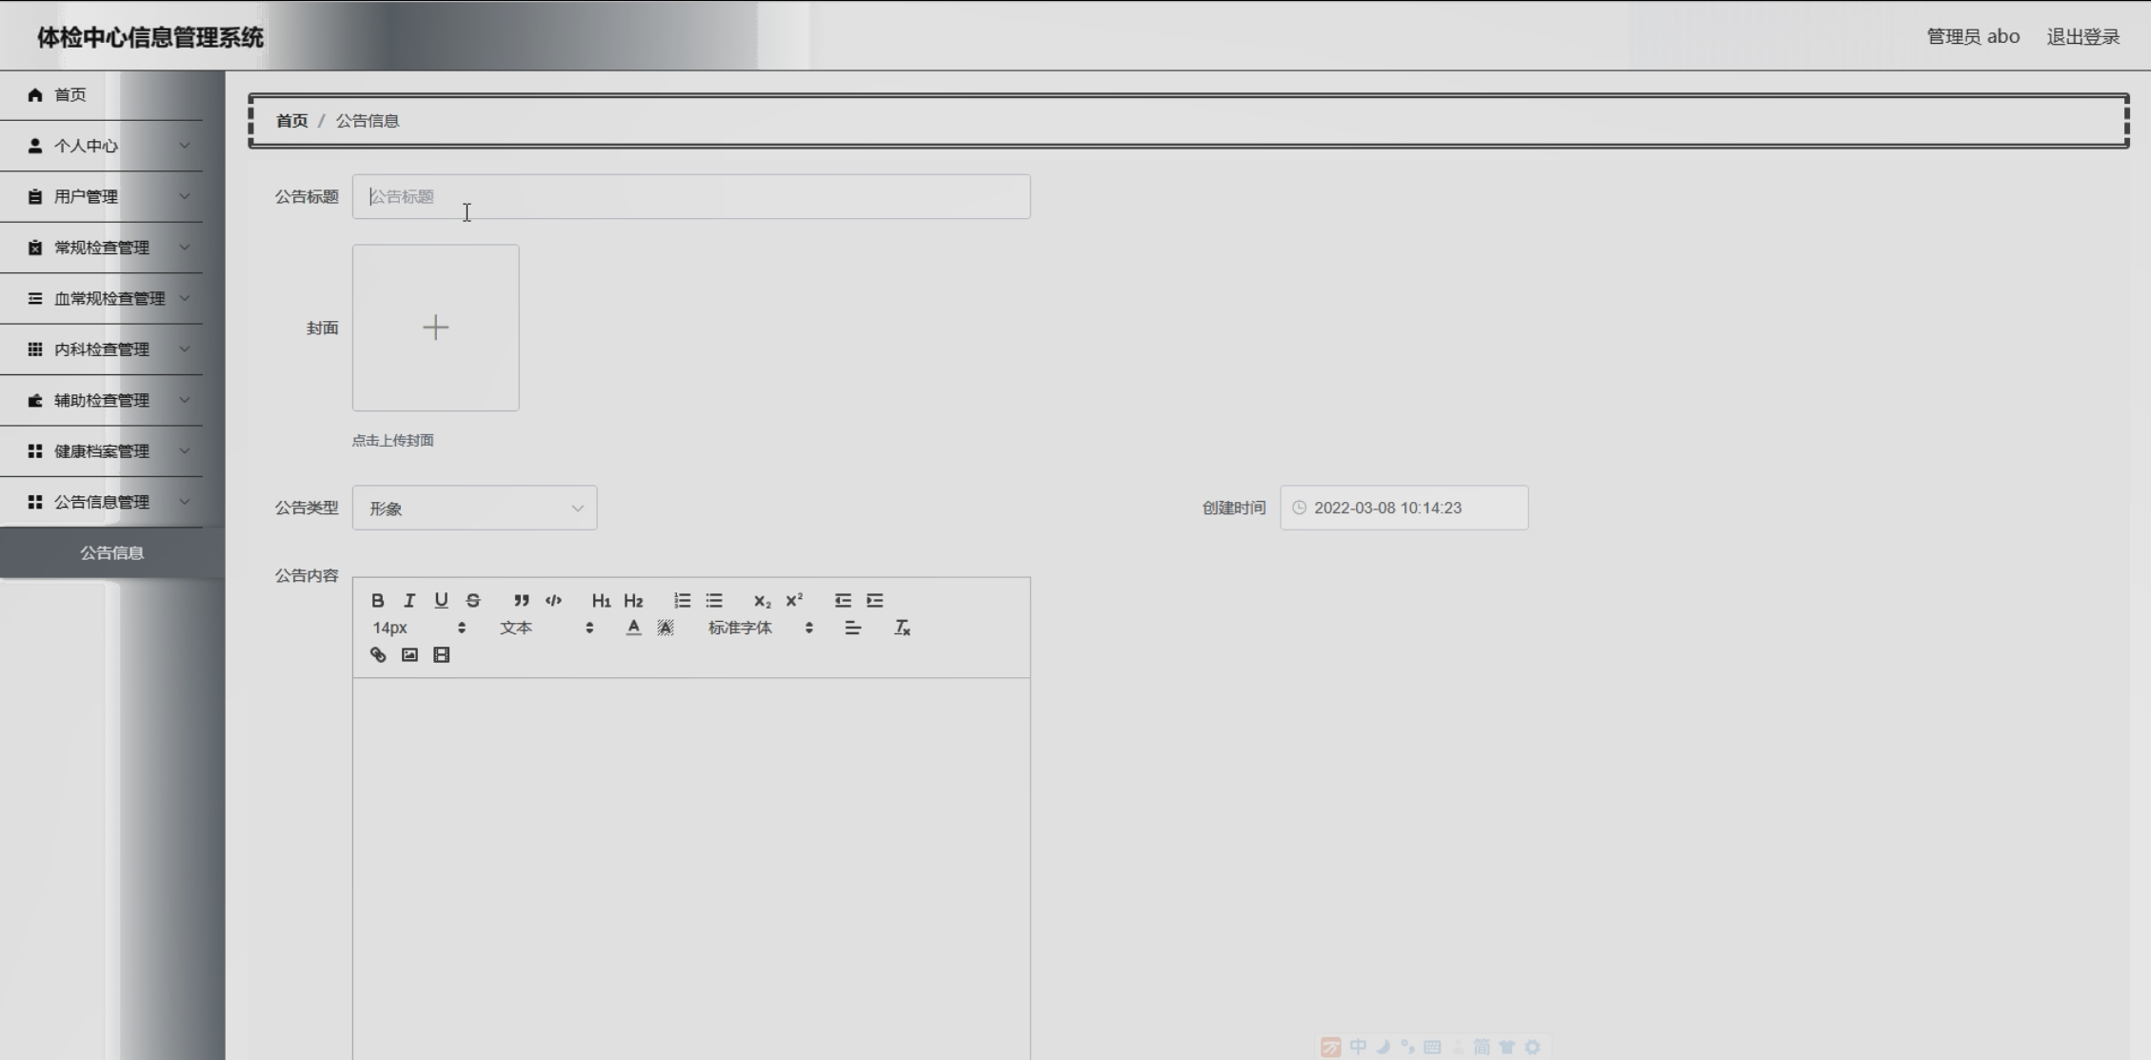
Task: Click 点击上传封面 hint text
Action: [393, 440]
